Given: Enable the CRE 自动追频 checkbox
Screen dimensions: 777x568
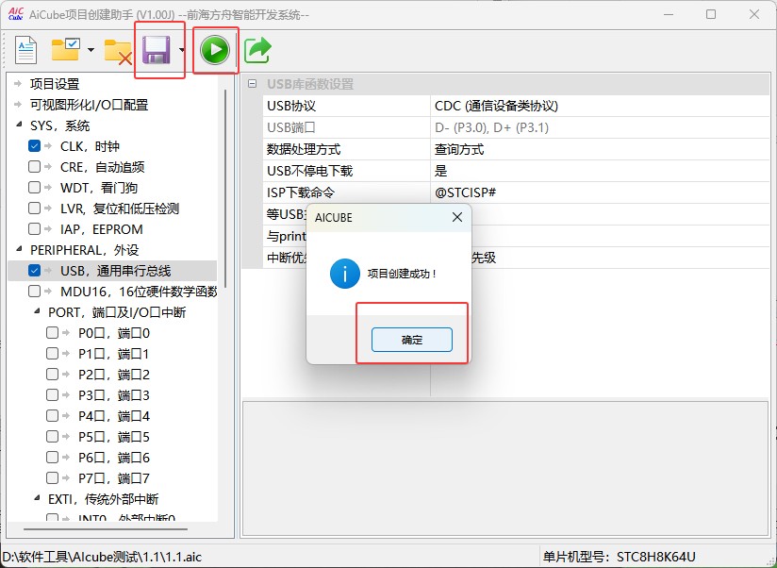Looking at the screenshot, I should pos(34,167).
